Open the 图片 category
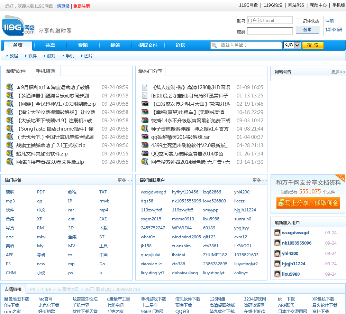346x314 pixels. point(88,56)
